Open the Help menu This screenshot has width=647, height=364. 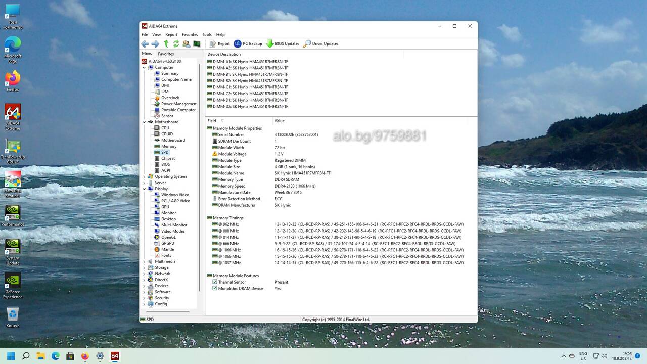click(220, 35)
